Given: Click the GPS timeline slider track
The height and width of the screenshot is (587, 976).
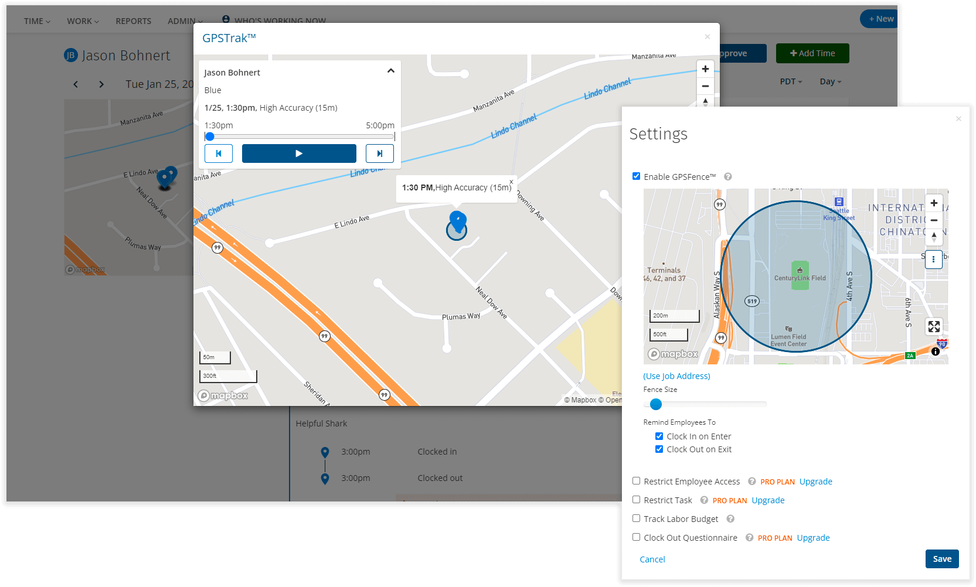Looking at the screenshot, I should tap(300, 136).
